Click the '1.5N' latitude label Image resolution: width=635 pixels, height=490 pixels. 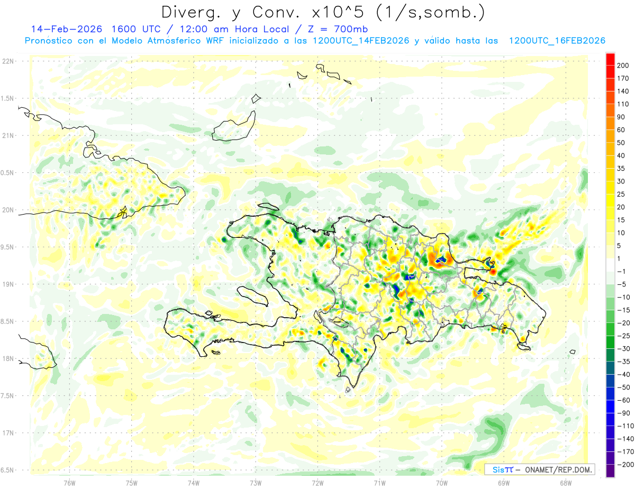8,98
